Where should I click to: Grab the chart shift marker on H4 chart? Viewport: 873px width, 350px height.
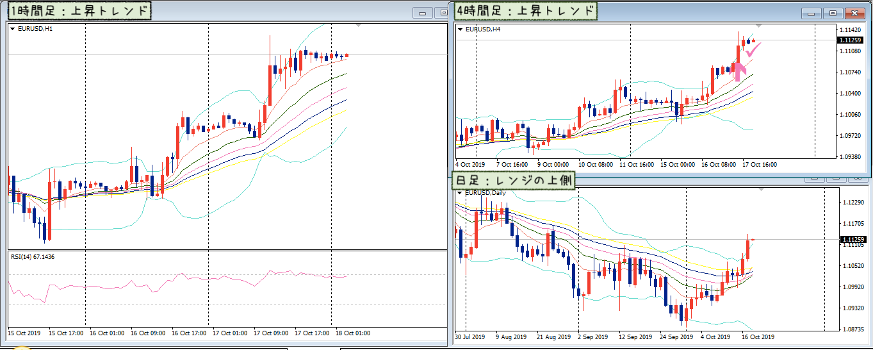760,26
